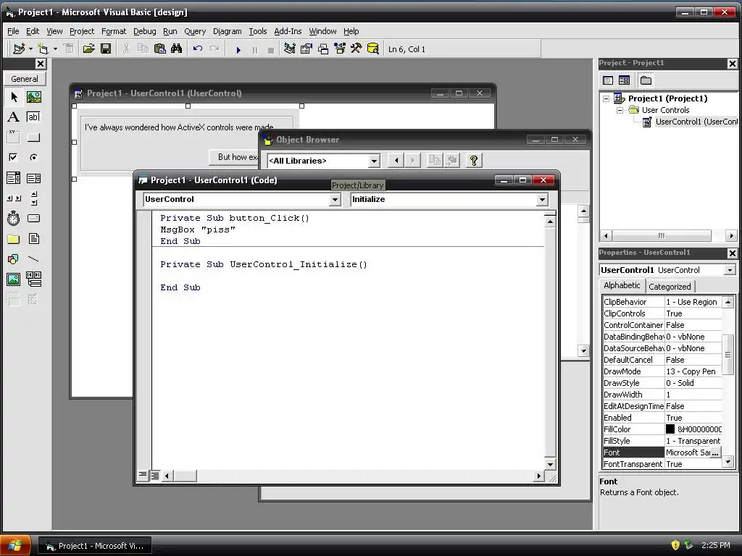This screenshot has height=556, width=742.
Task: Go back in the Object Browser
Action: click(396, 160)
